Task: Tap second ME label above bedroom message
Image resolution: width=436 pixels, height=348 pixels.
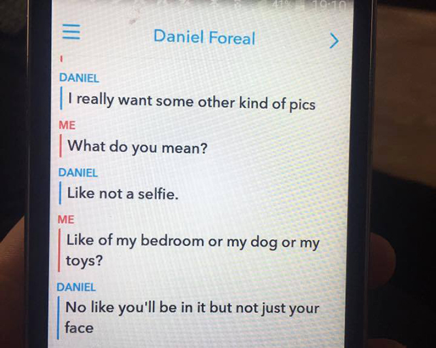Action: tap(66, 220)
